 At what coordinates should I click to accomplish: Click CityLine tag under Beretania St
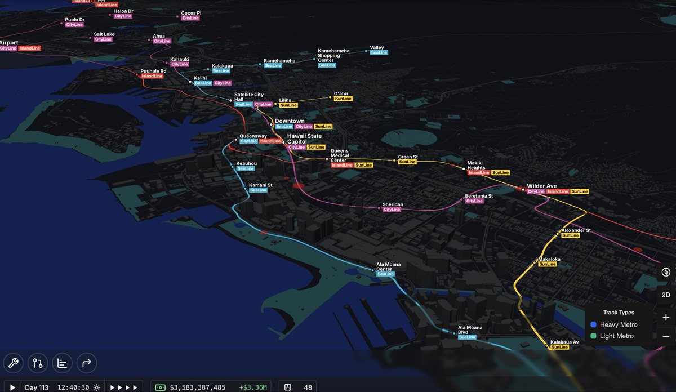474,201
